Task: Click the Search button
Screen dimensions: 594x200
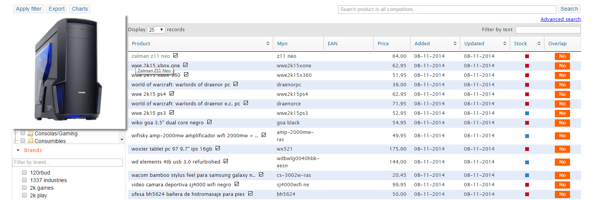Action: [569, 9]
